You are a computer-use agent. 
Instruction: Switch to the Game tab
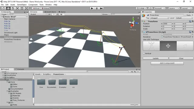coord(62,12)
